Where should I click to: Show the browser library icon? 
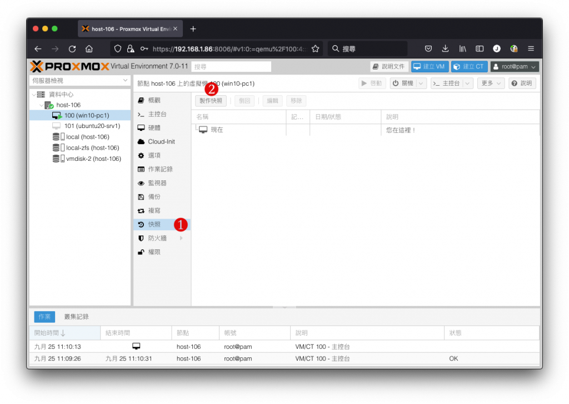click(x=463, y=48)
